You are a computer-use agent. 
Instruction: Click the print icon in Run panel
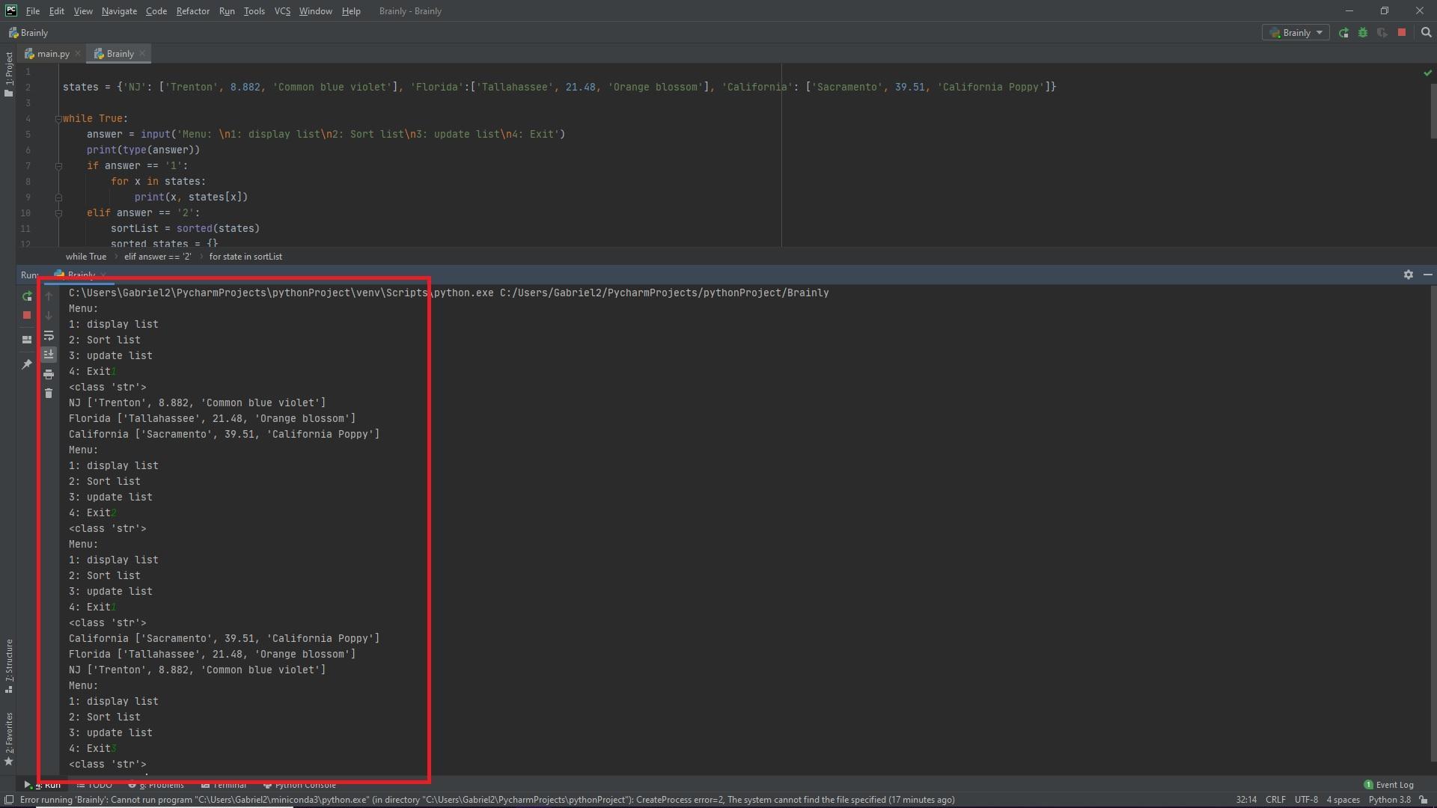49,374
